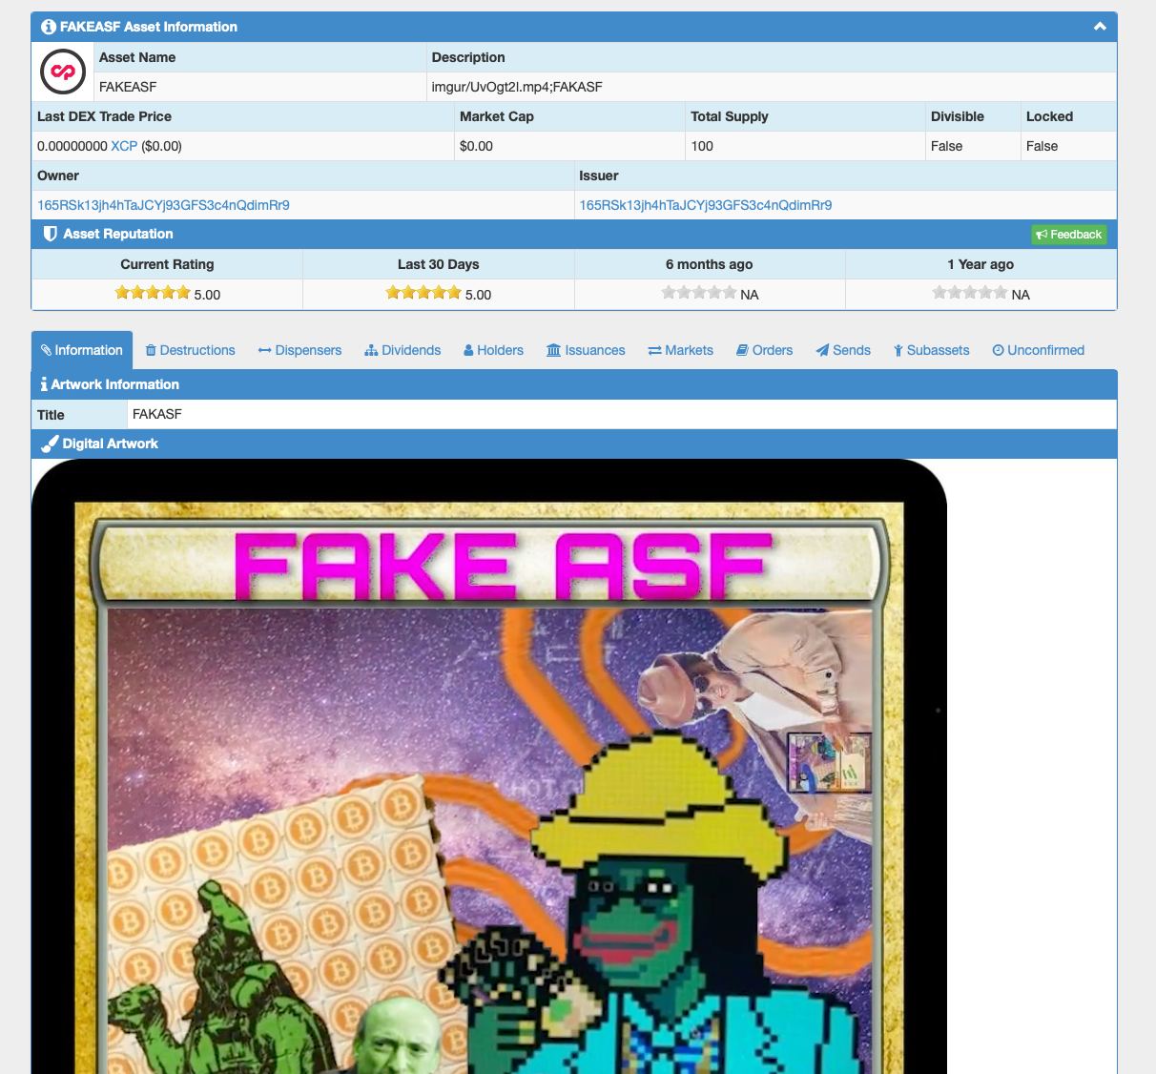Click the FAKE ASF digital artwork image
The image size is (1156, 1074).
pos(489,766)
